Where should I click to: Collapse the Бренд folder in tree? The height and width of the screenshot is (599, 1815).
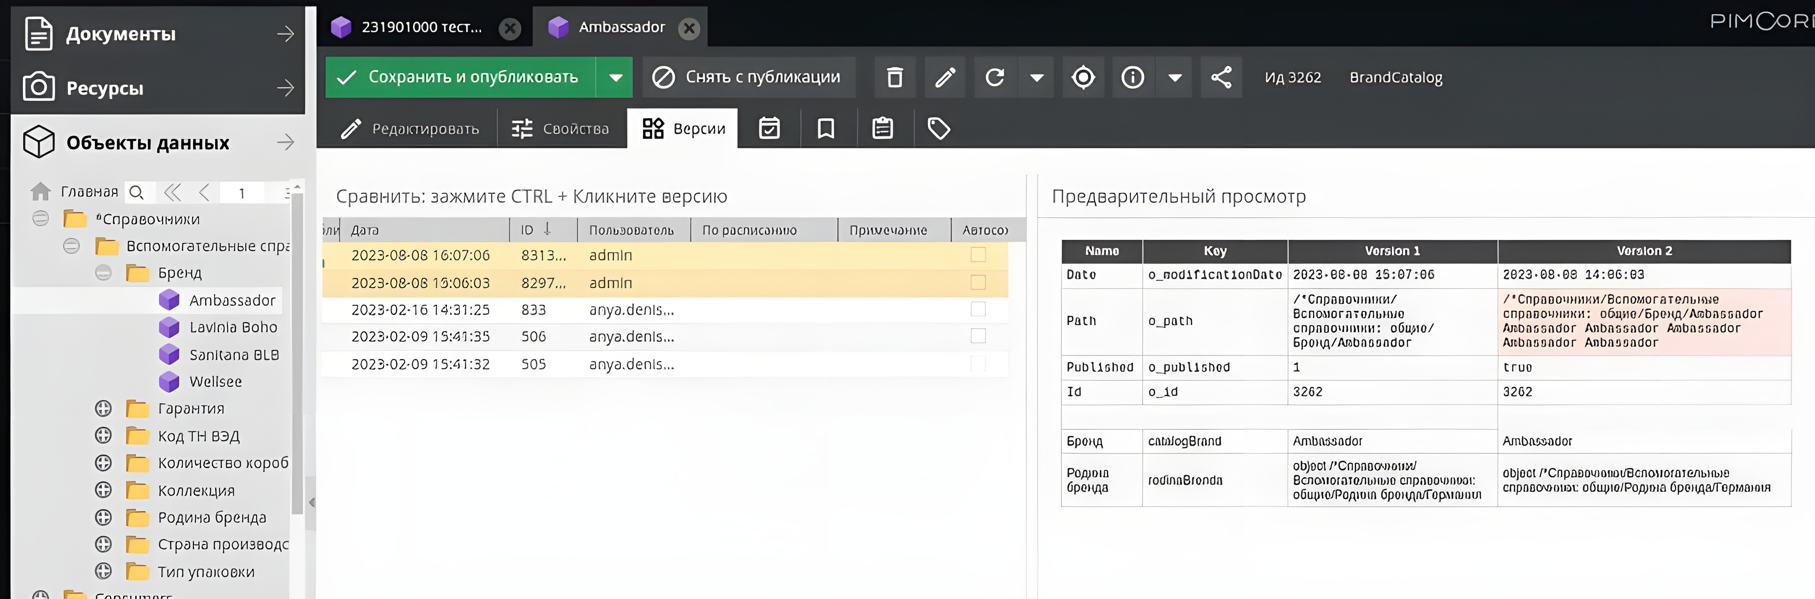click(x=104, y=273)
